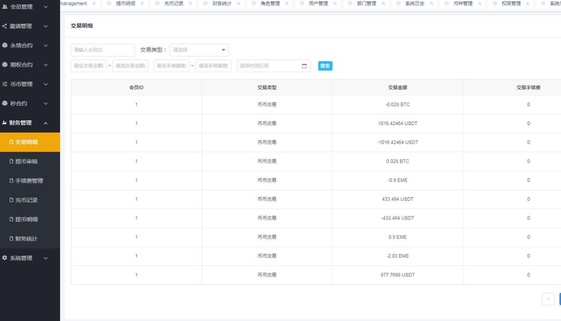
Task: Close the 财务统计 tab with its X
Action: click(x=238, y=3)
